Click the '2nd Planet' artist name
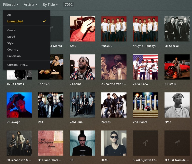This screenshot has height=164, width=192. point(140,122)
